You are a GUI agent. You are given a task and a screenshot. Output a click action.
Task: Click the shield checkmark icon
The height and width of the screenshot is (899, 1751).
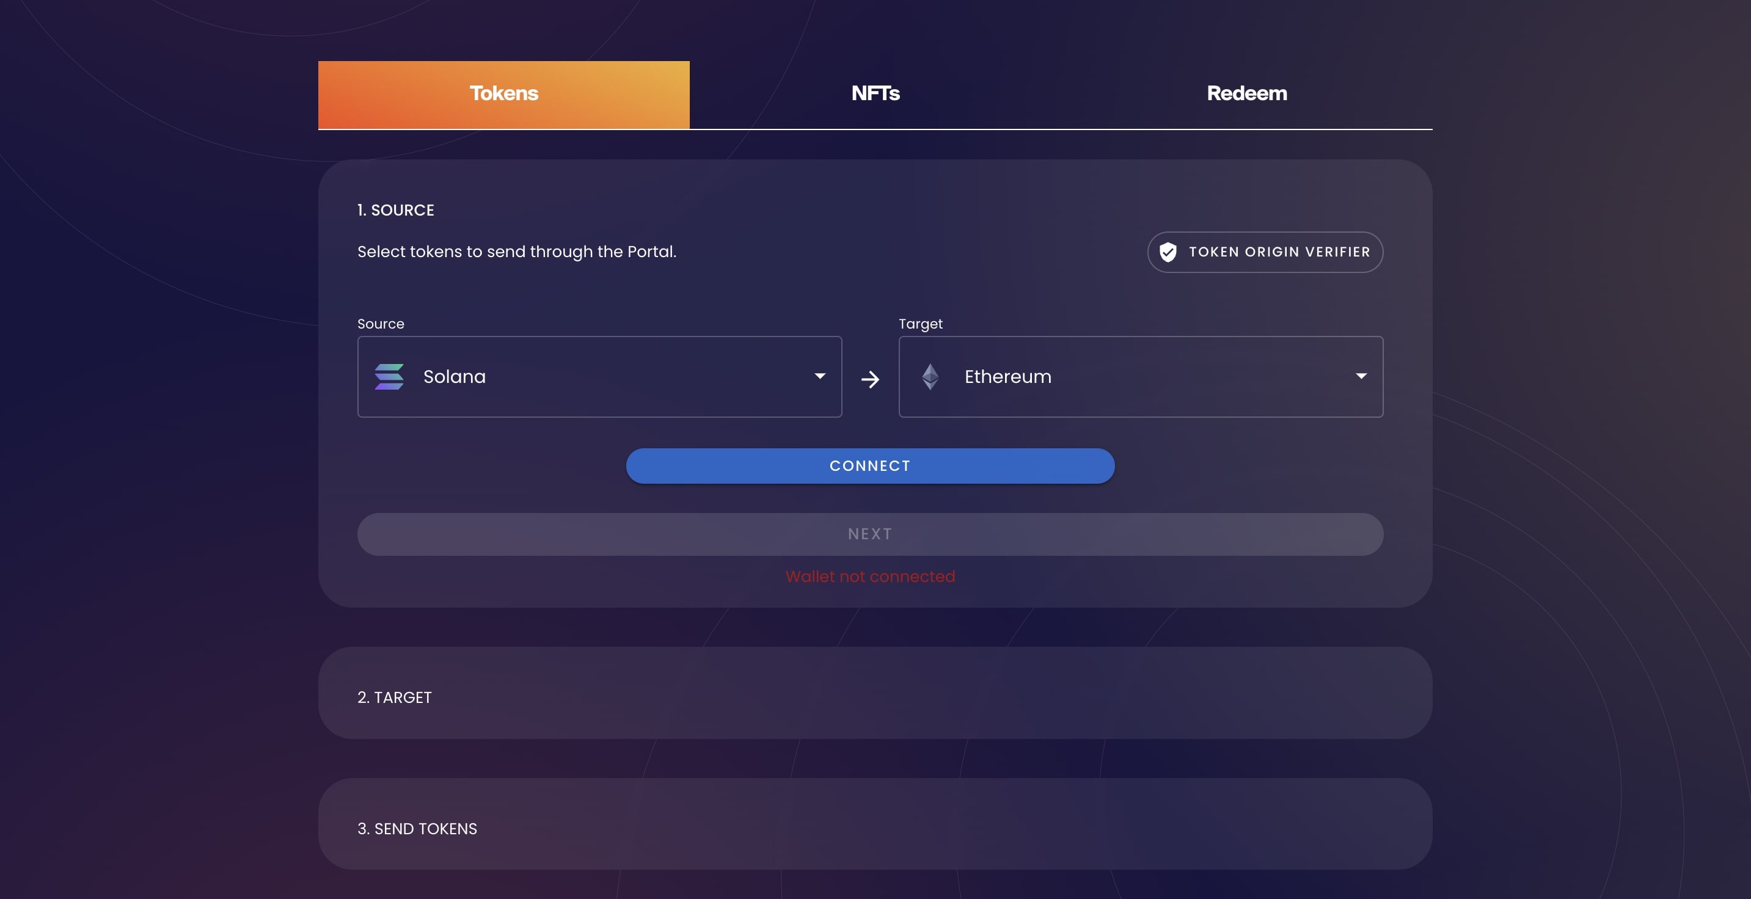point(1168,252)
